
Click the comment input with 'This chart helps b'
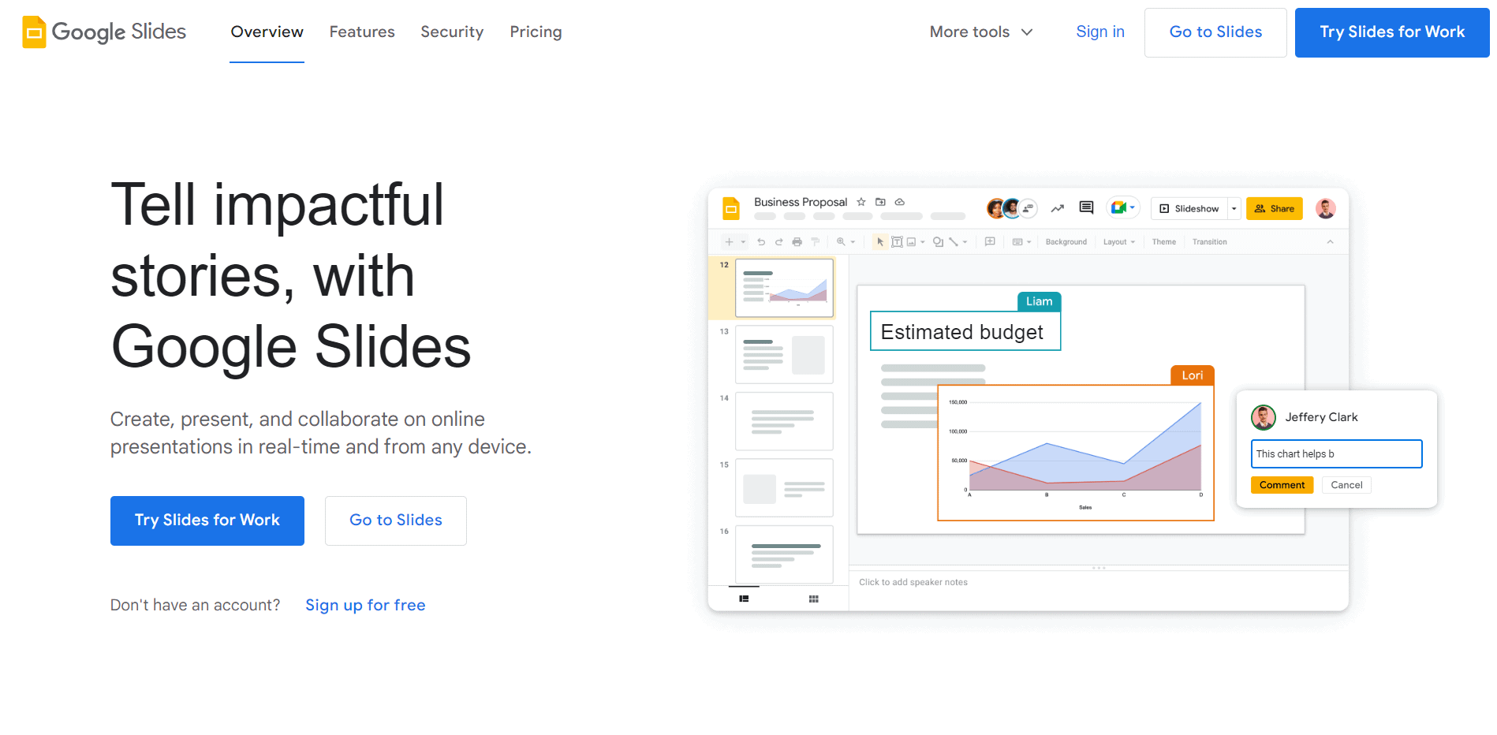1336,454
